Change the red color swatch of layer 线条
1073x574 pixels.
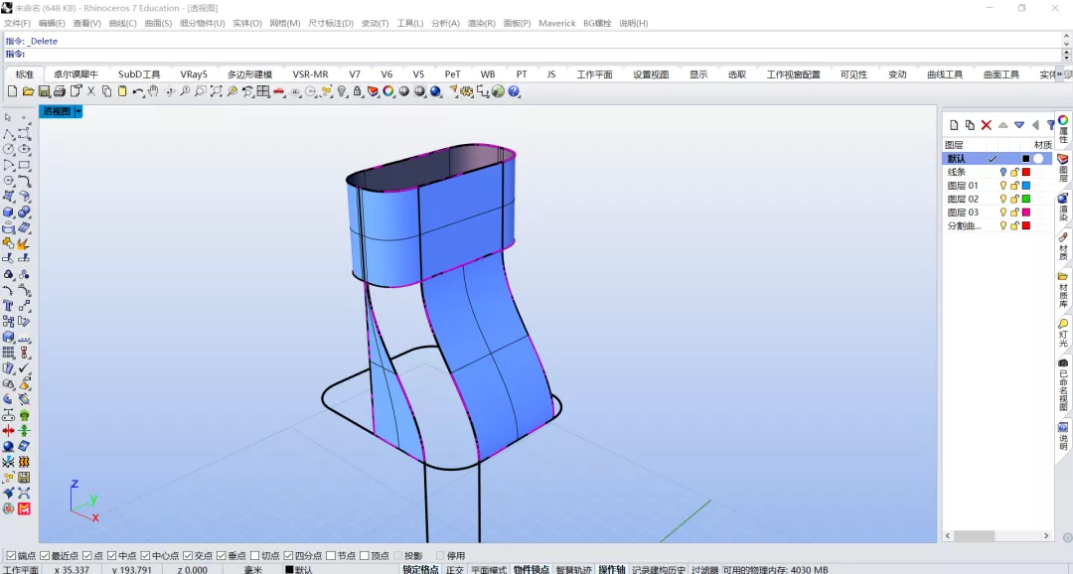click(1025, 172)
